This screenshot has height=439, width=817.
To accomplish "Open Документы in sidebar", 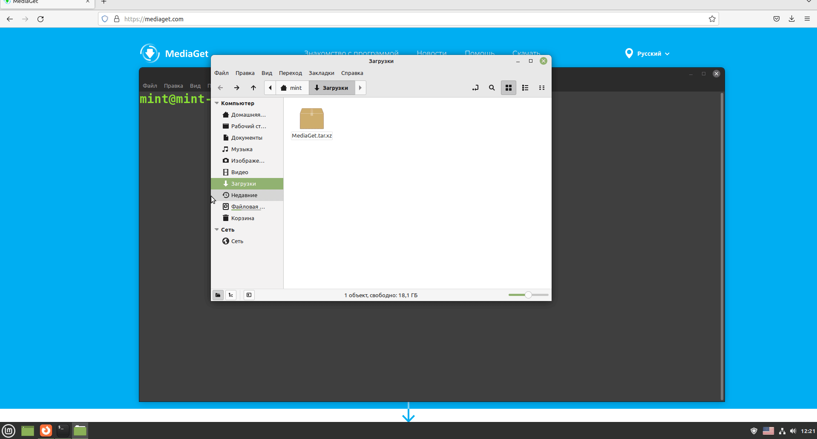I will 247,138.
